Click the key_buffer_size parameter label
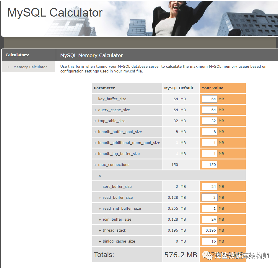The height and width of the screenshot is (268, 278). pos(112,99)
